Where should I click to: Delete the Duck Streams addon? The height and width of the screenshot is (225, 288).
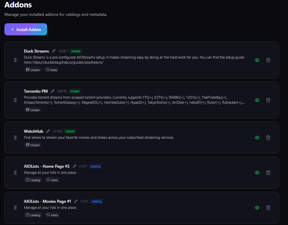pyautogui.click(x=268, y=60)
